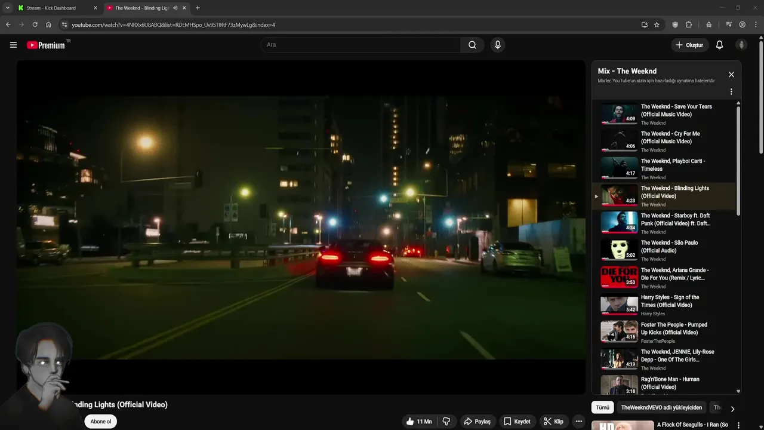764x430 pixels.
Task: Open the account avatar menu
Action: point(741,45)
